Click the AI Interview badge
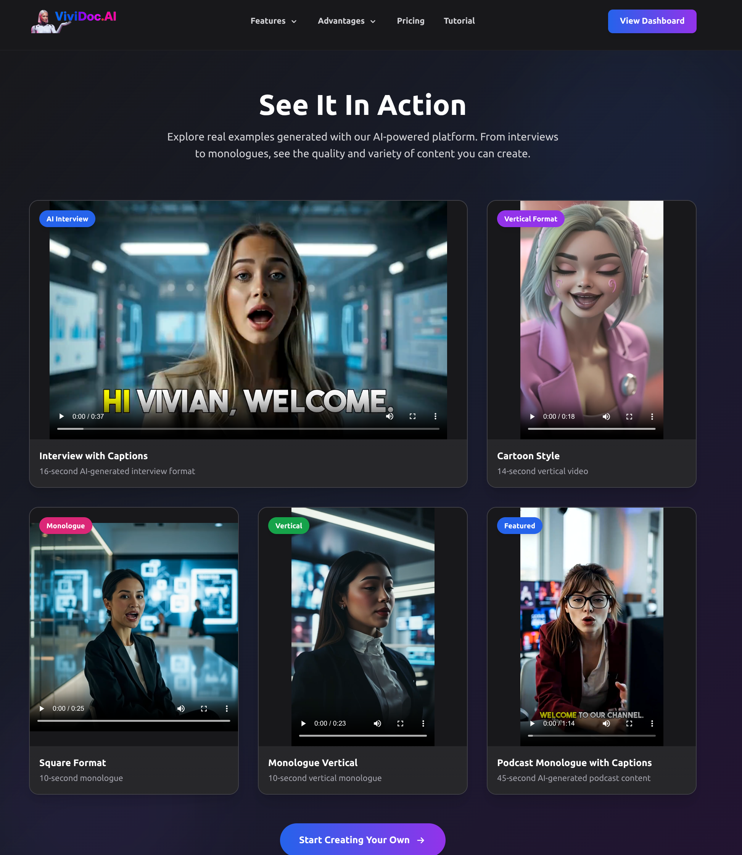The image size is (742, 855). click(67, 218)
